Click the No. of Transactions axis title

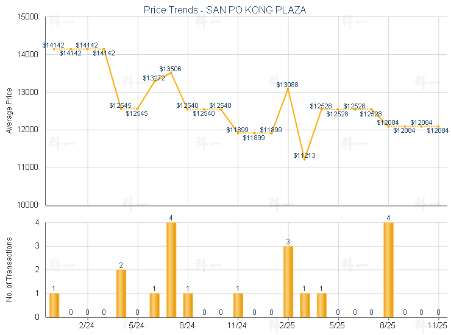9,270
